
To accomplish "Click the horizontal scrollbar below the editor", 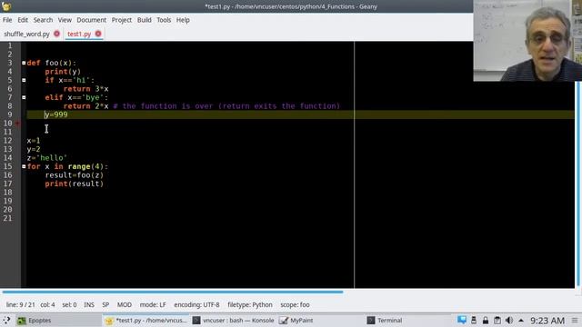I will 173,292.
